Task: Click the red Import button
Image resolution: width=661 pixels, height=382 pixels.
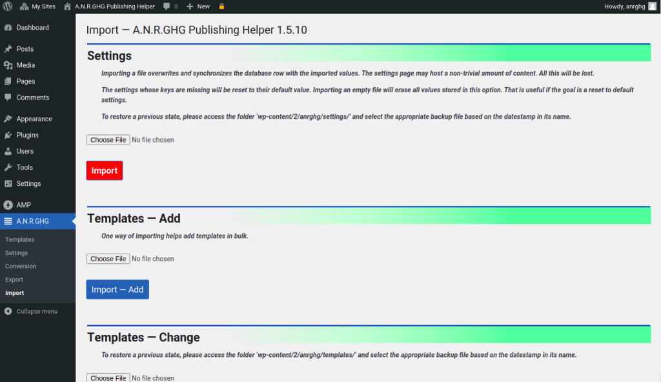Action: [105, 170]
